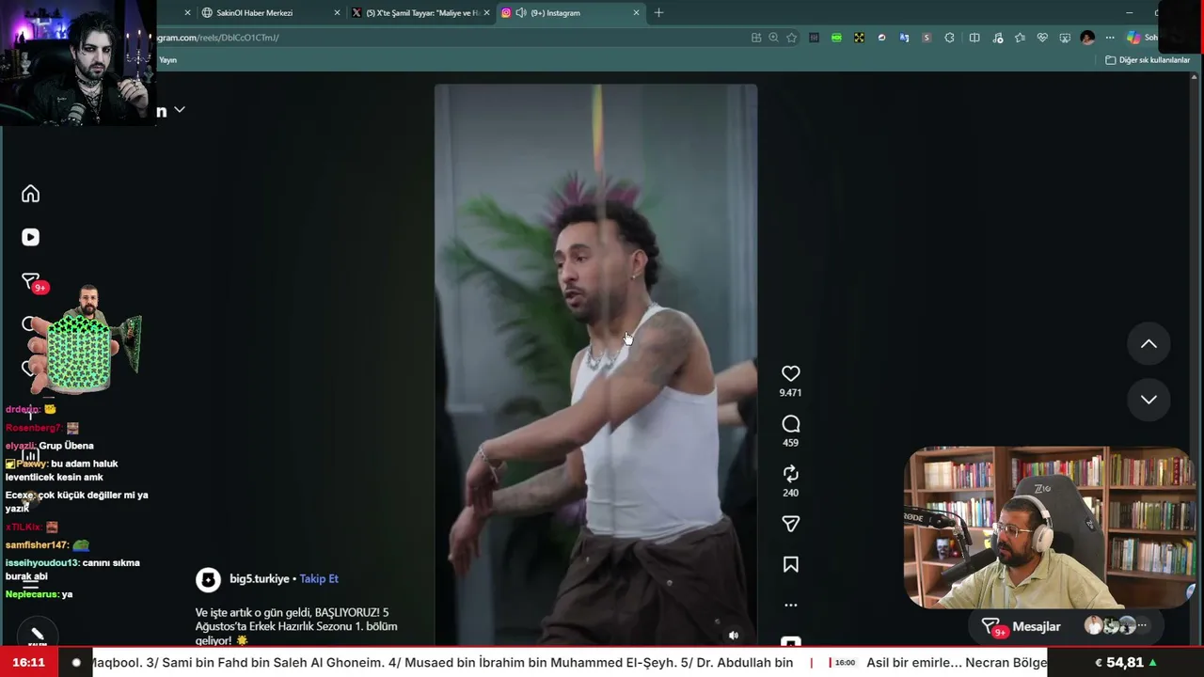Open the browser essentials heart icon
Screen dimensions: 1204x677
click(x=1042, y=38)
